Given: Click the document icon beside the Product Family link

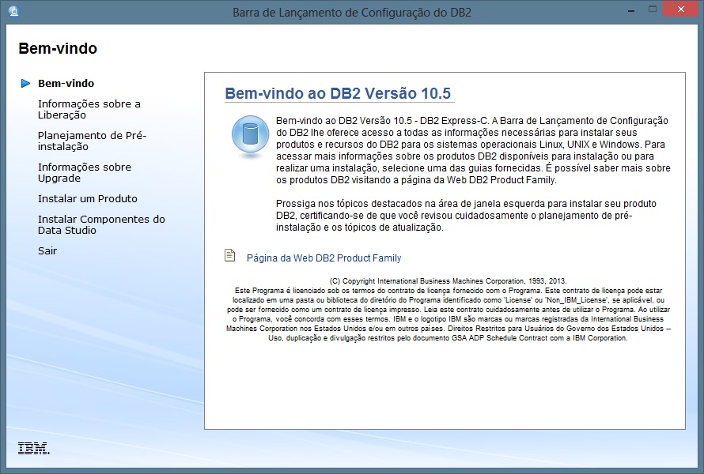Looking at the screenshot, I should [x=229, y=256].
